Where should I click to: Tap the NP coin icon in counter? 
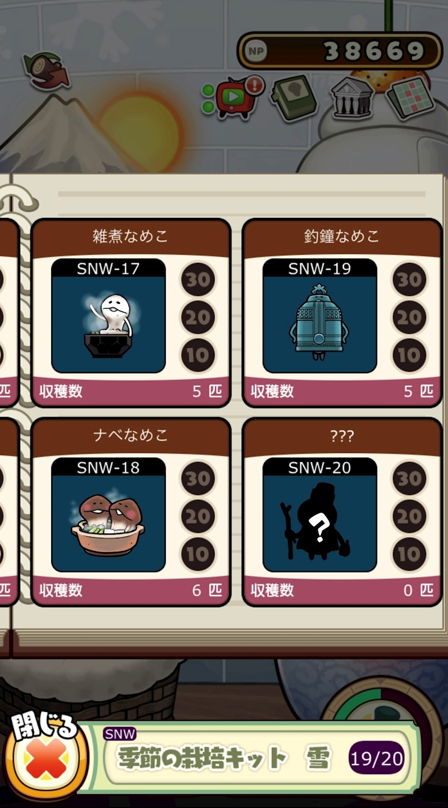255,51
